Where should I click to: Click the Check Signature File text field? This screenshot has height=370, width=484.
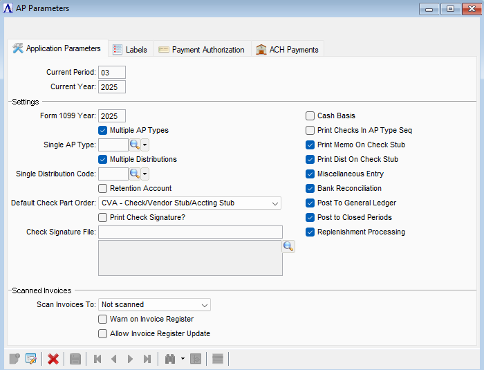pyautogui.click(x=190, y=232)
